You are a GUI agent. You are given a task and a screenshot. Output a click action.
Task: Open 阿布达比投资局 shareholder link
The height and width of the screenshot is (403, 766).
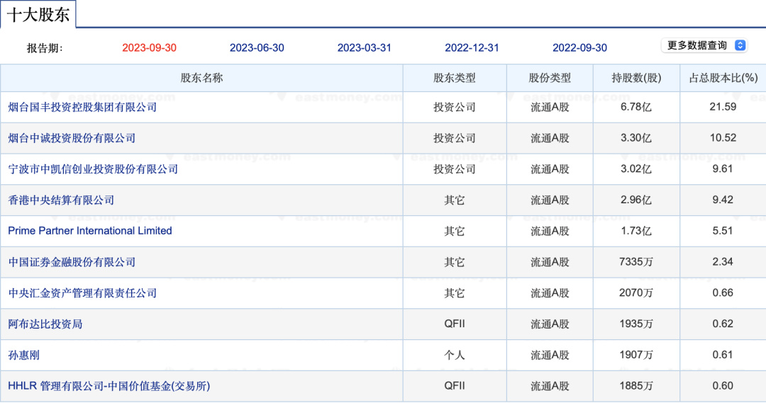(45, 324)
